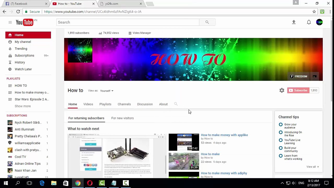Open How to make money with applike
334x188 pixels.
(224, 135)
